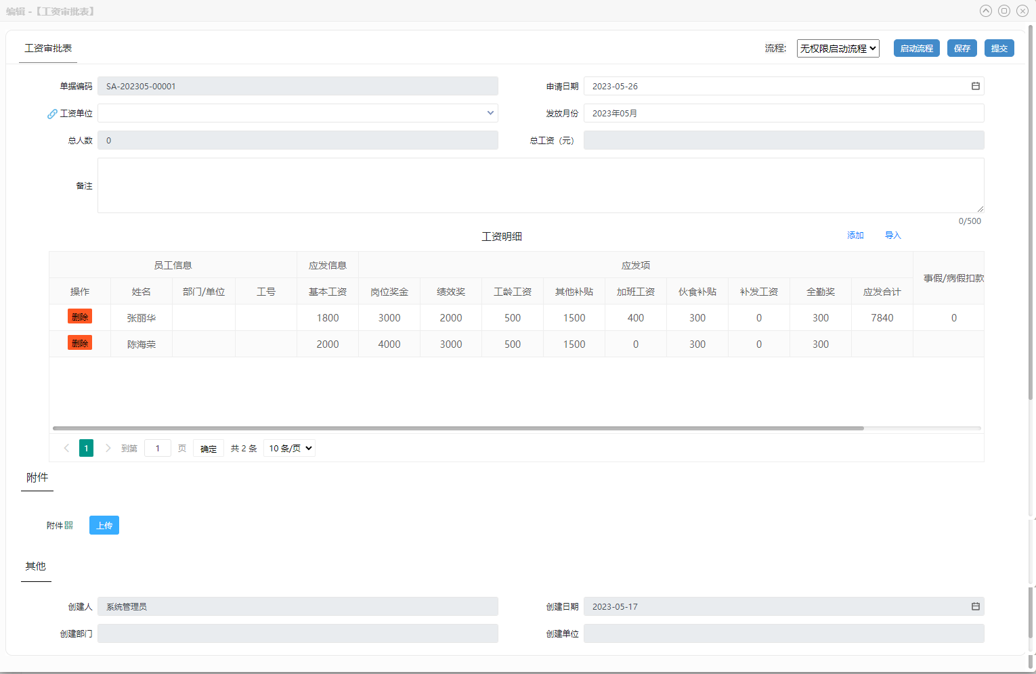The height and width of the screenshot is (674, 1036).
Task: Click the table's horizontal scrollbar
Action: coord(458,428)
